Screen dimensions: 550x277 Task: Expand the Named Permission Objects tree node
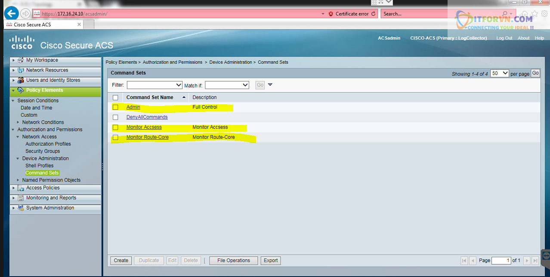click(18, 180)
